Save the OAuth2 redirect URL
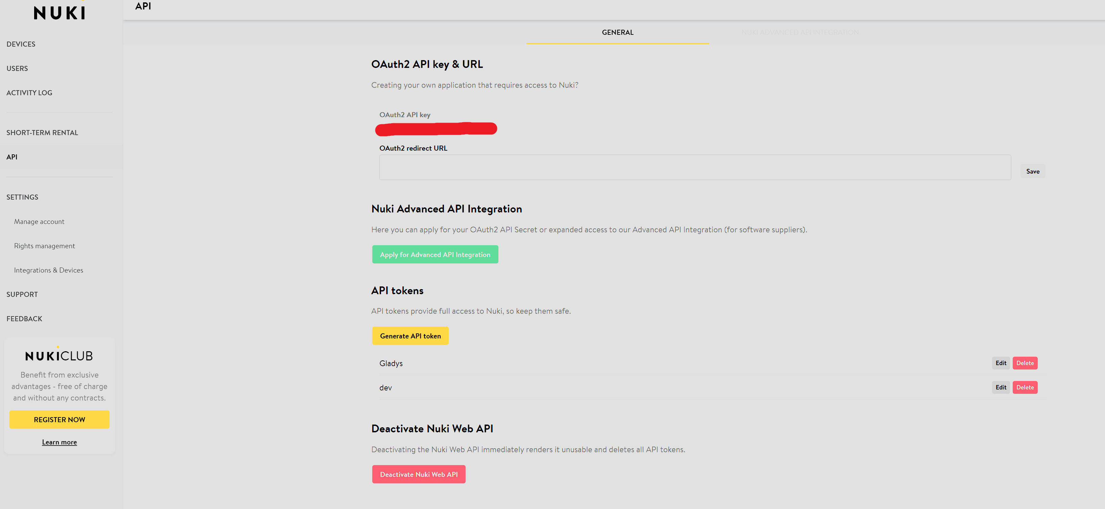The width and height of the screenshot is (1105, 509). (1033, 171)
